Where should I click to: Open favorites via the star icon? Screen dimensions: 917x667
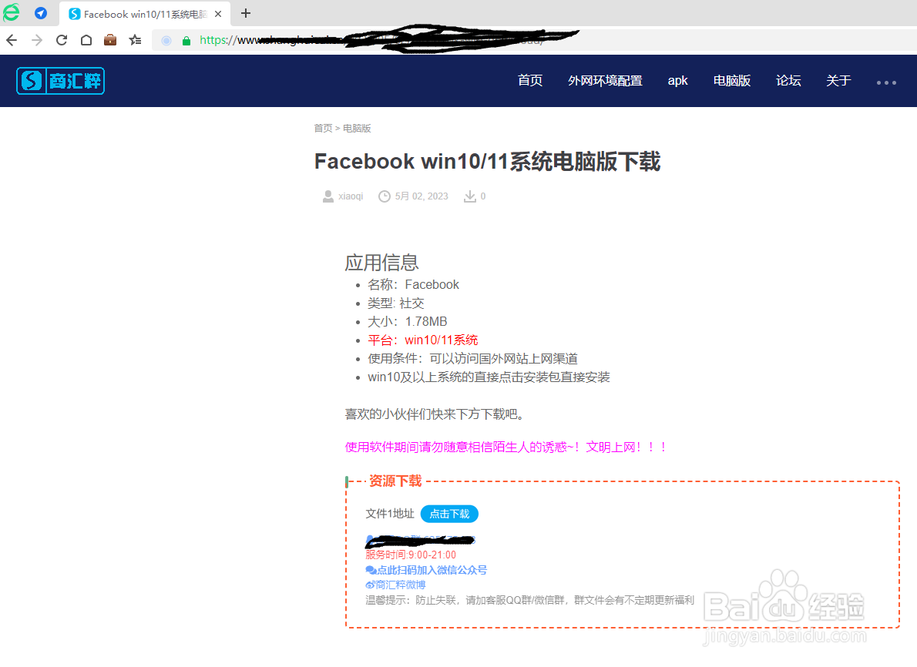(135, 41)
